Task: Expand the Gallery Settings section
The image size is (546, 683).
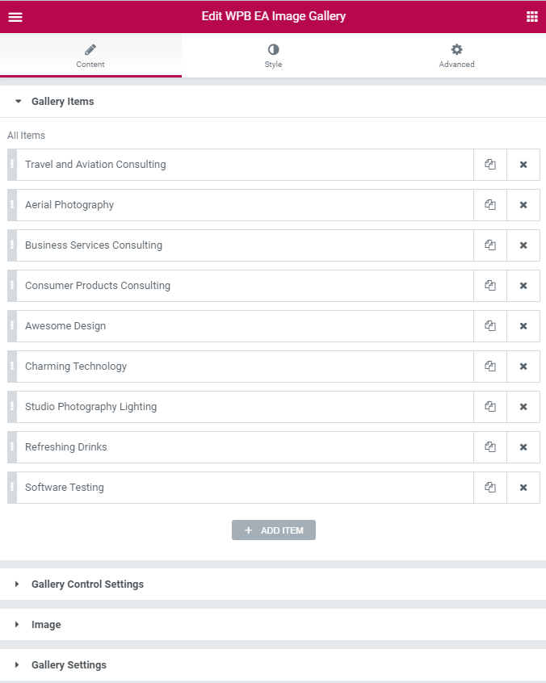Action: tap(273, 665)
